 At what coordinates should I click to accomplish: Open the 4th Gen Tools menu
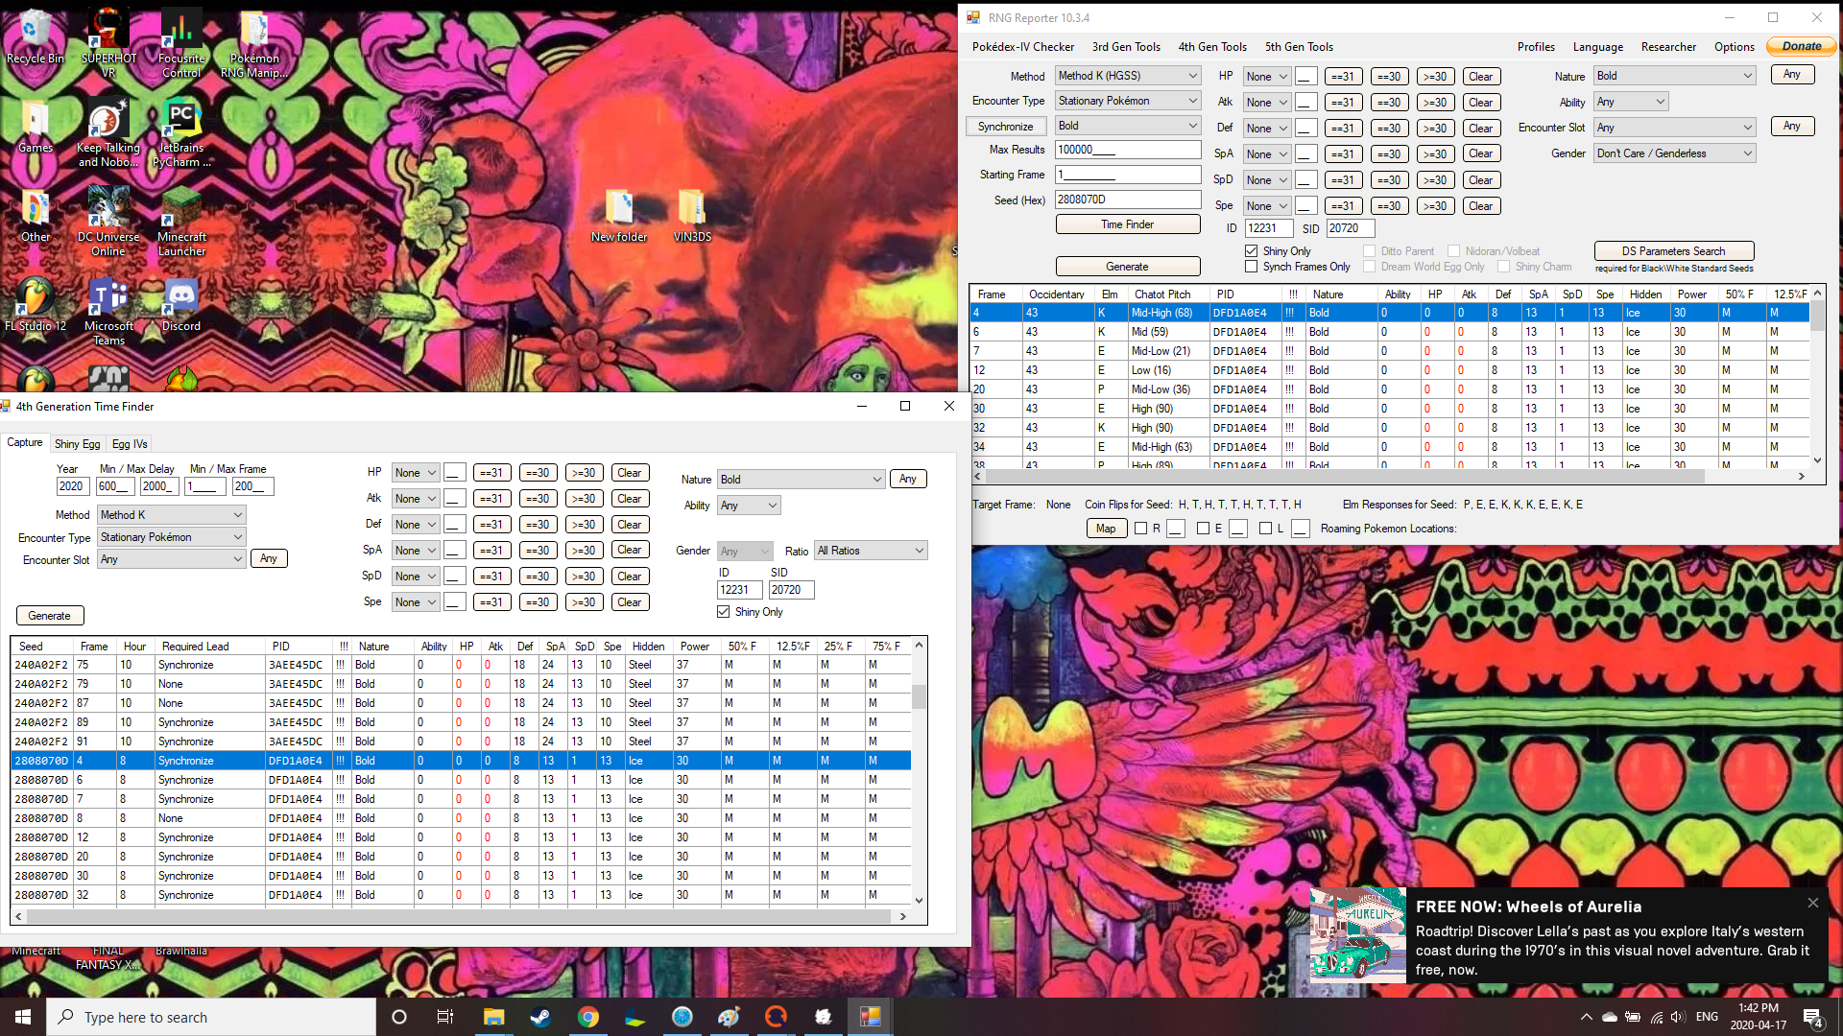click(x=1211, y=46)
